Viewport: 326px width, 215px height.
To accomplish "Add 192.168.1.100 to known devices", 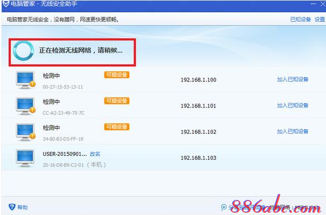I will [x=293, y=79].
